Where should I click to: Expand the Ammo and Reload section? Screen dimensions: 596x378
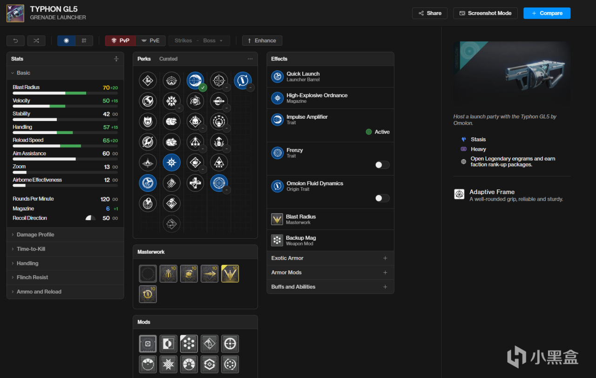65,292
